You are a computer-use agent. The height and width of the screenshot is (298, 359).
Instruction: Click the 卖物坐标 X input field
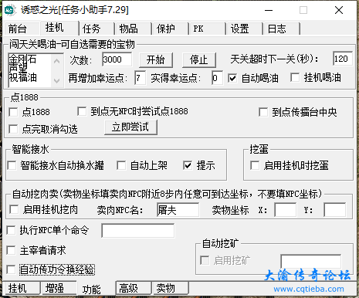point(286,210)
